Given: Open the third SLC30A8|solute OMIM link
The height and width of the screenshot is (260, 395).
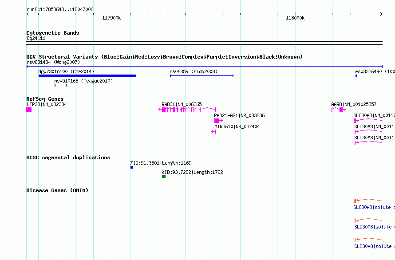Looking at the screenshot, I should pyautogui.click(x=375, y=246).
